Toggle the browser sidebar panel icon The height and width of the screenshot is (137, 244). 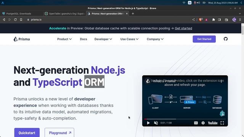point(219,20)
